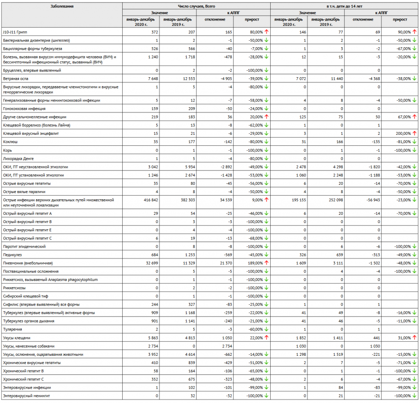Click the Число случаев, Всего header
The width and height of the screenshot is (420, 403).
point(196,7)
